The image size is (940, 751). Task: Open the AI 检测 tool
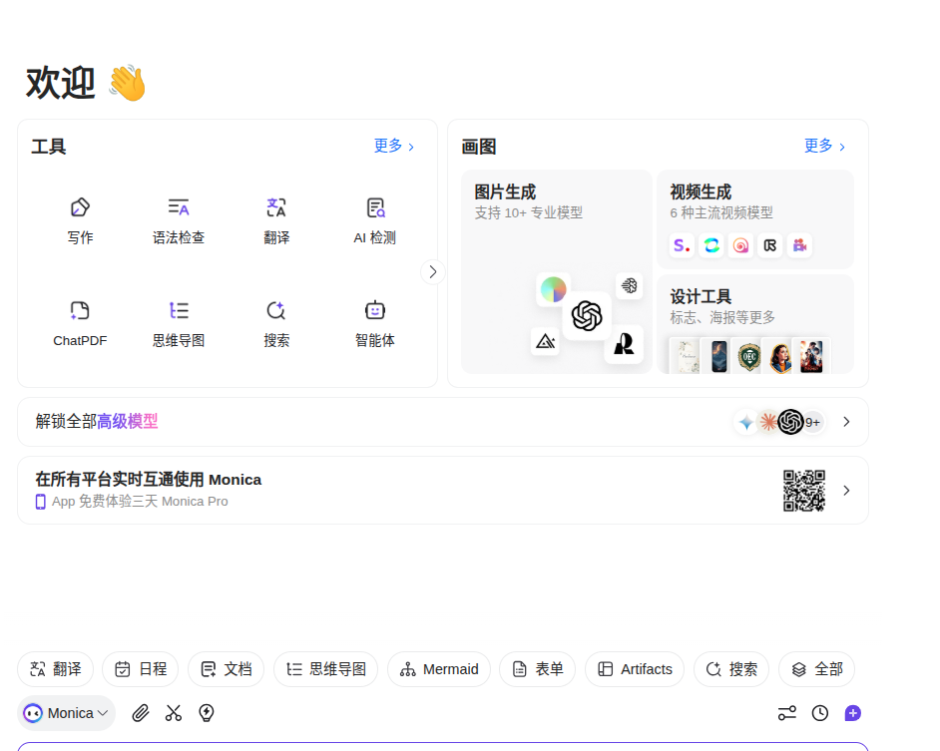pos(374,220)
